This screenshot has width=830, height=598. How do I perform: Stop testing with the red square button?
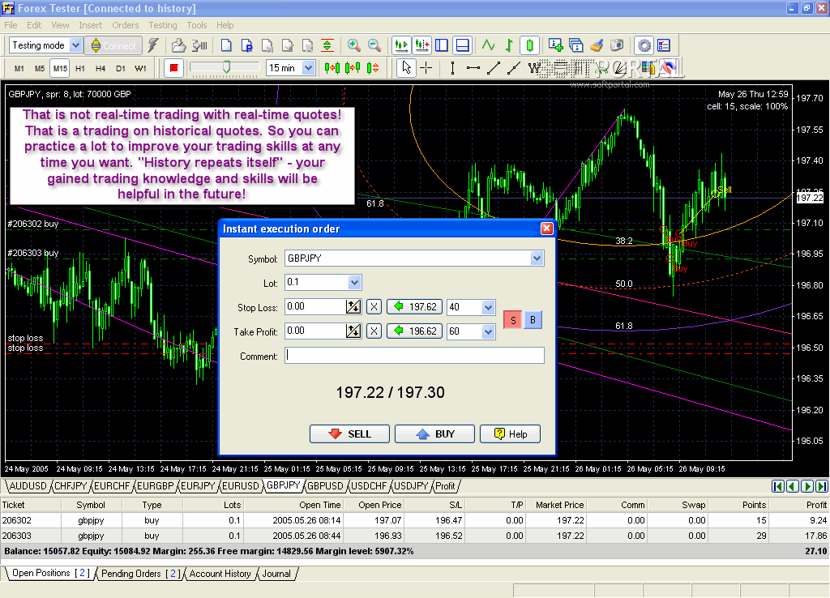(173, 68)
